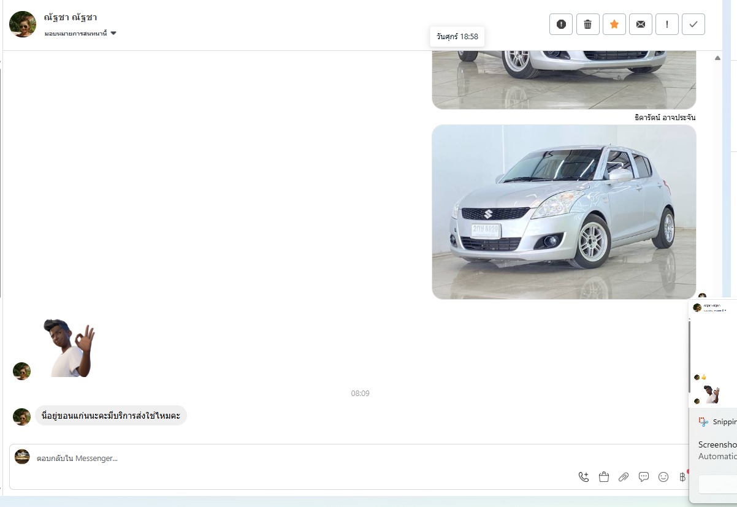Mark conversation as spam with octagon icon
Viewport: 737px width, 507px height.
pyautogui.click(x=561, y=24)
